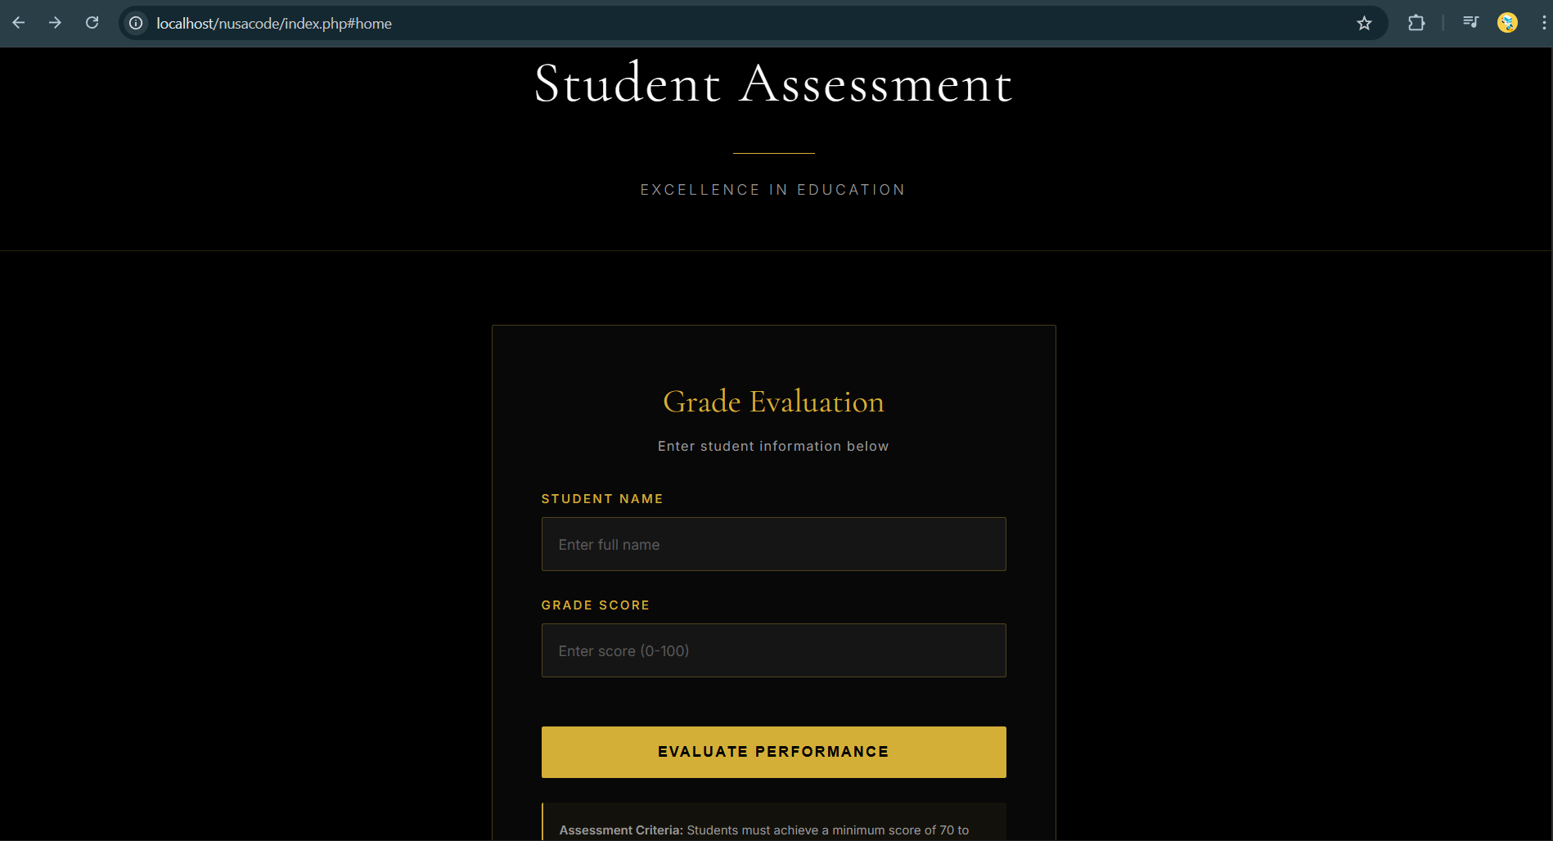Click the Assessment Criteria note
Image resolution: width=1553 pixels, height=841 pixels.
pyautogui.click(x=763, y=830)
